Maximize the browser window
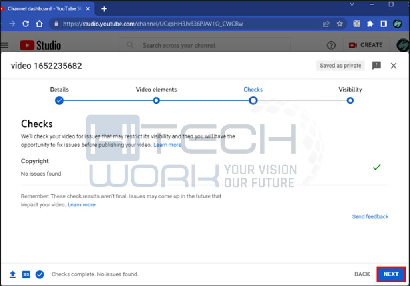The width and height of the screenshot is (410, 286). [x=391, y=4]
